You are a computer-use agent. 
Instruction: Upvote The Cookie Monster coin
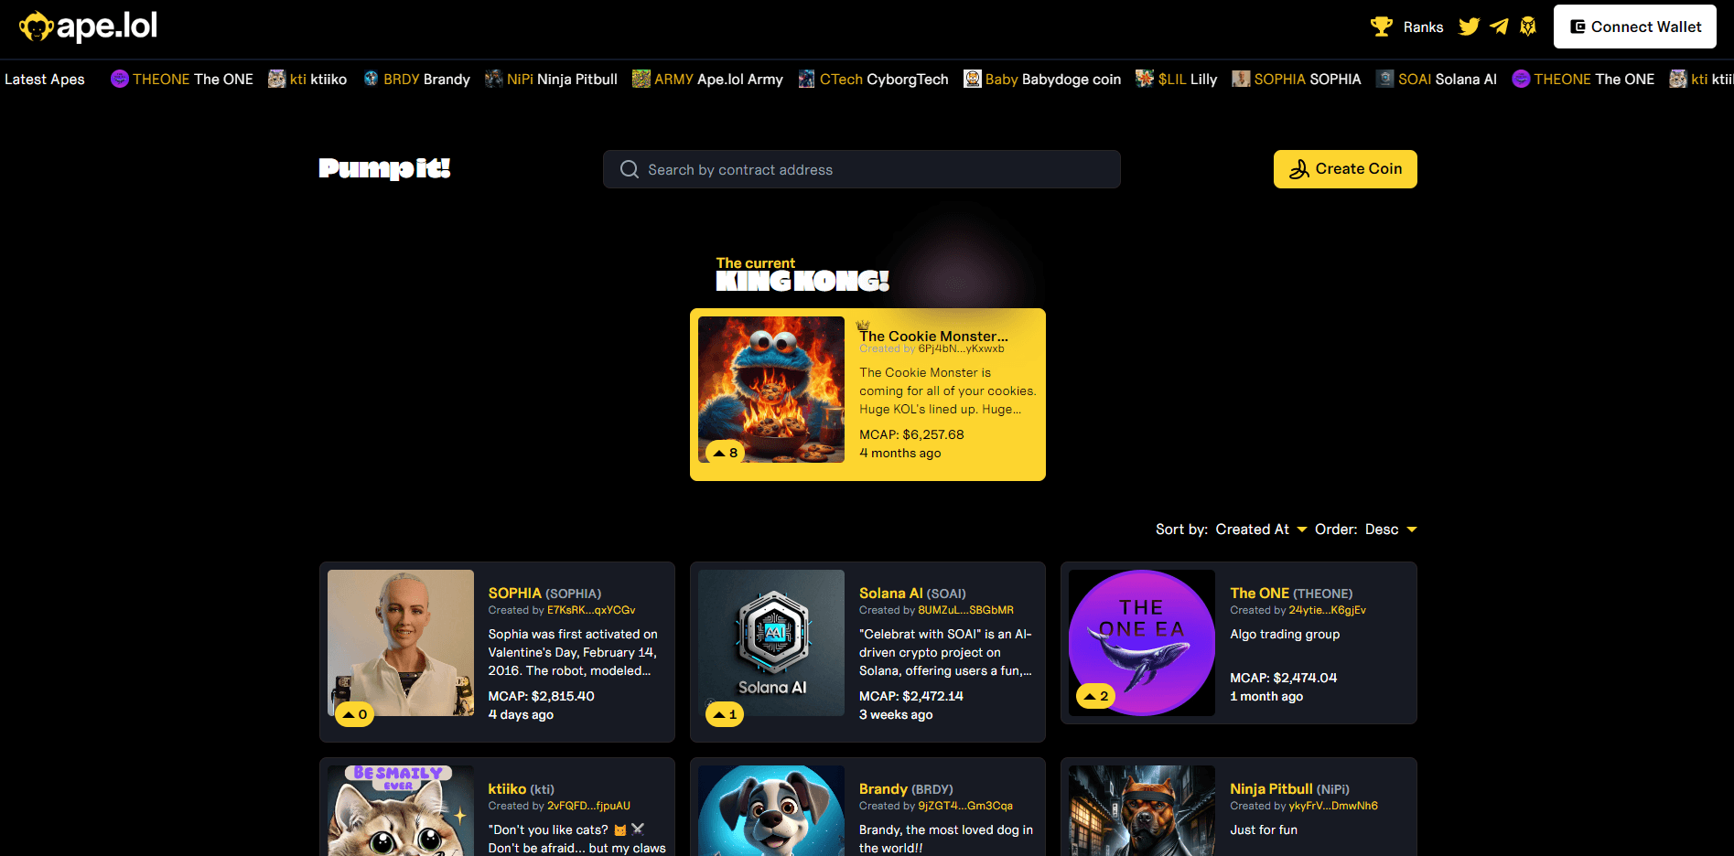[x=725, y=453]
